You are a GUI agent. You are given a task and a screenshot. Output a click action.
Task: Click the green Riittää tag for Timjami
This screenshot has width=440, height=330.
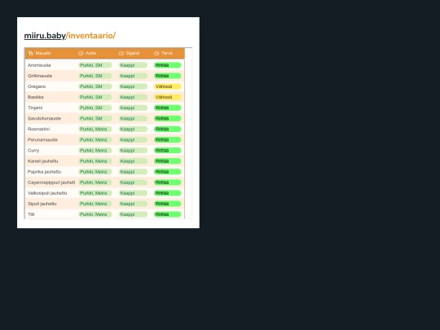168,108
